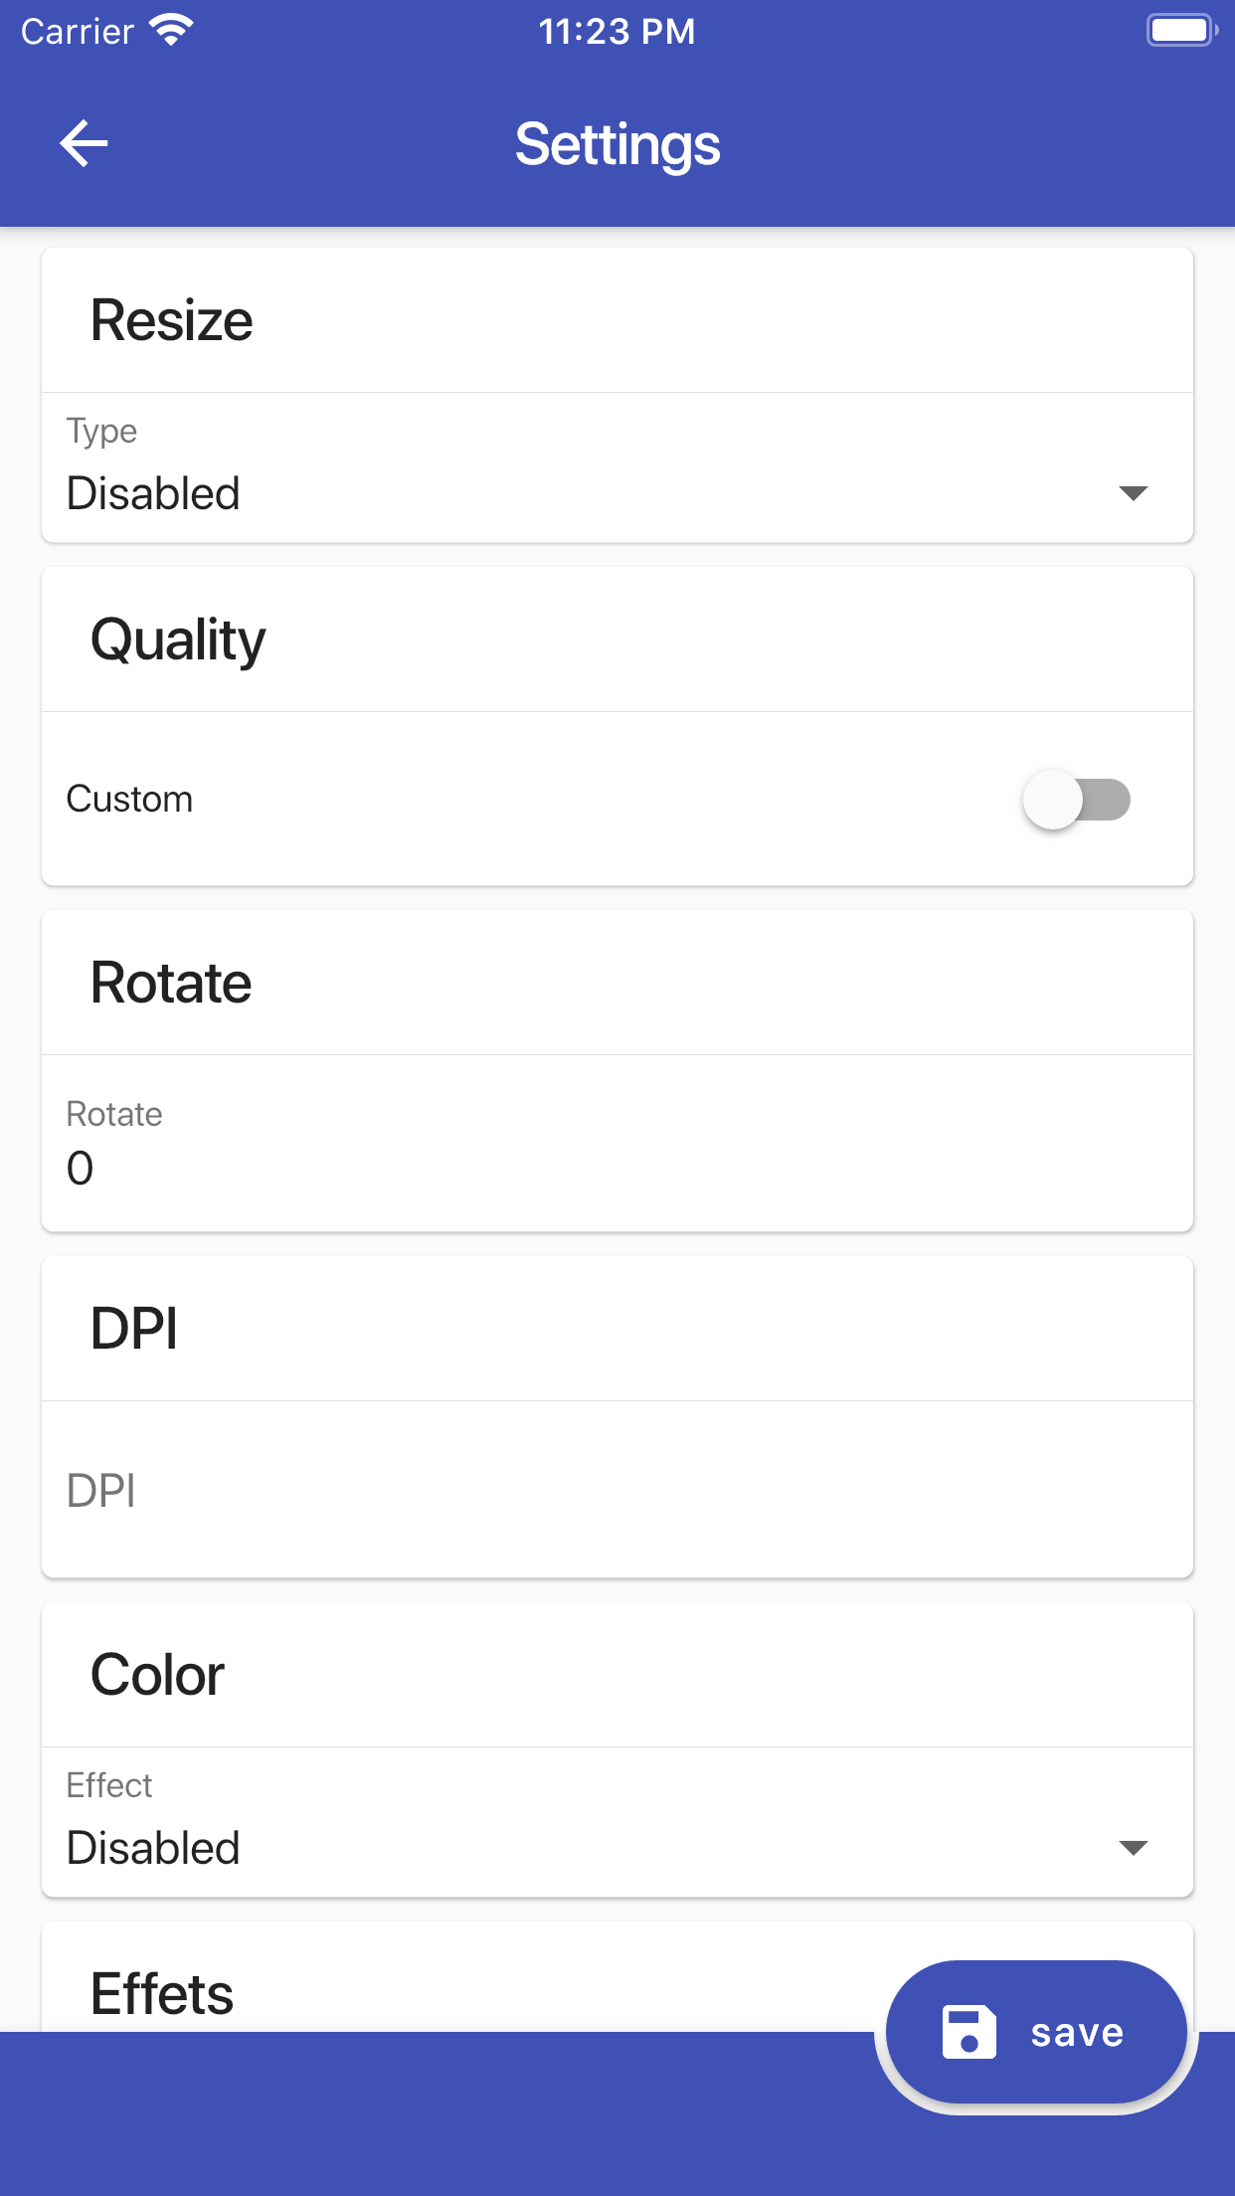The width and height of the screenshot is (1235, 2196).
Task: Click the Carrier label in status bar
Action: tap(75, 30)
